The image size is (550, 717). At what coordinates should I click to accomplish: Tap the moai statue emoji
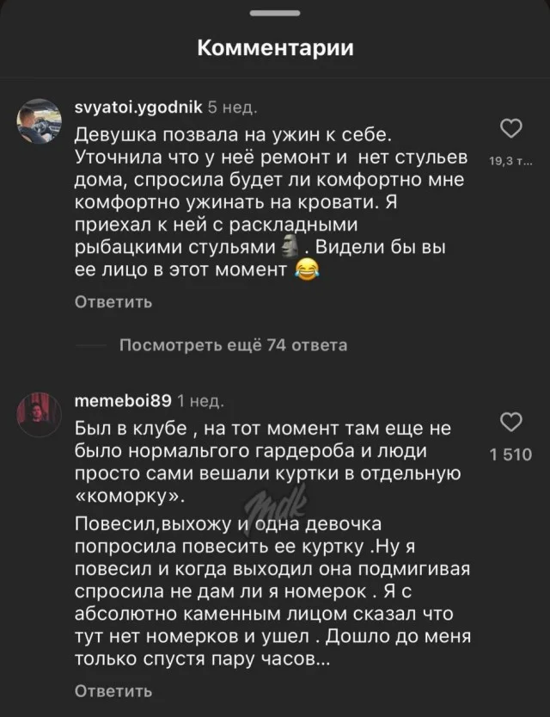pos(288,247)
